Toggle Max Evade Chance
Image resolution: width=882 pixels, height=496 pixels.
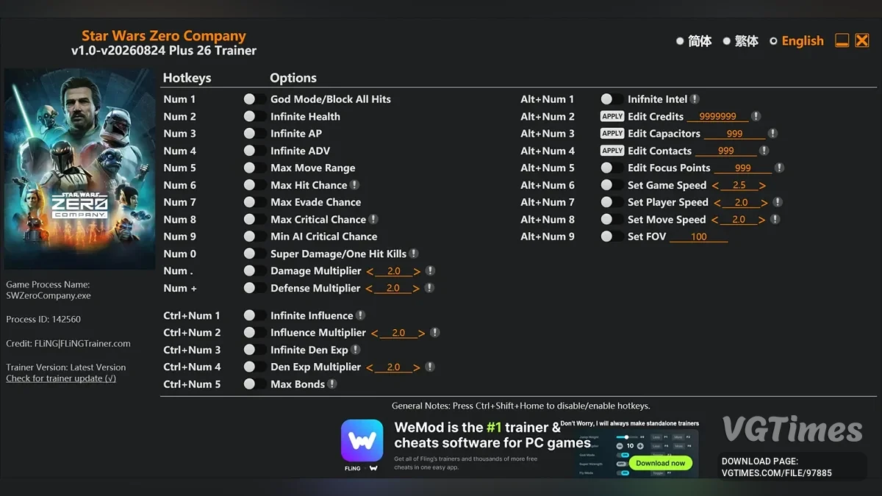click(255, 202)
